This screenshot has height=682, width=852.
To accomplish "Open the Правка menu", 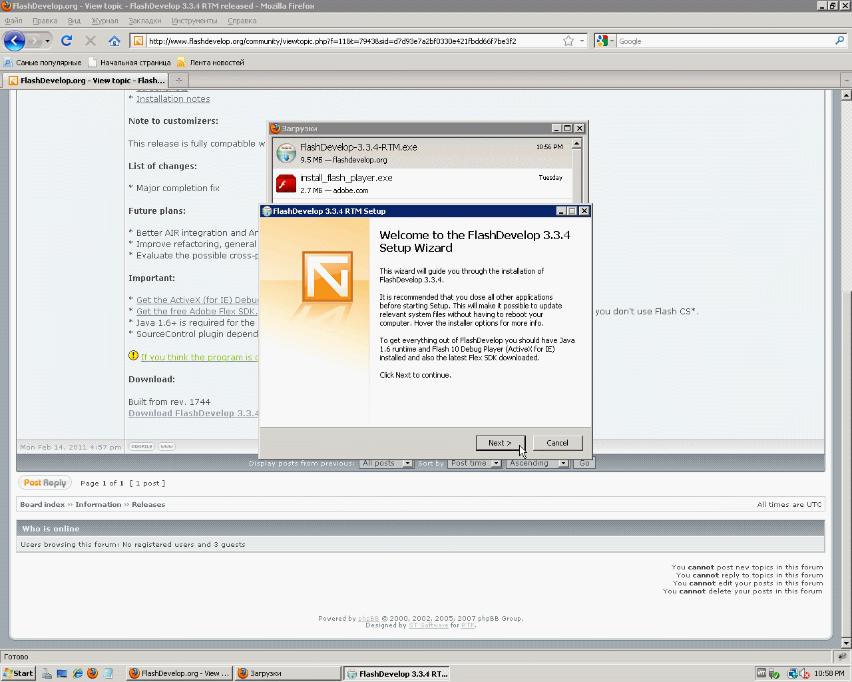I will (x=45, y=21).
